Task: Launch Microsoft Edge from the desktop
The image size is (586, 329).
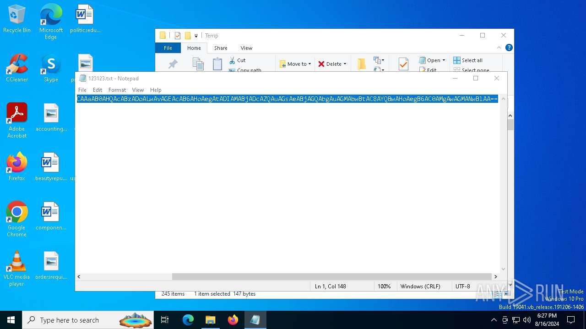Action: click(x=51, y=21)
